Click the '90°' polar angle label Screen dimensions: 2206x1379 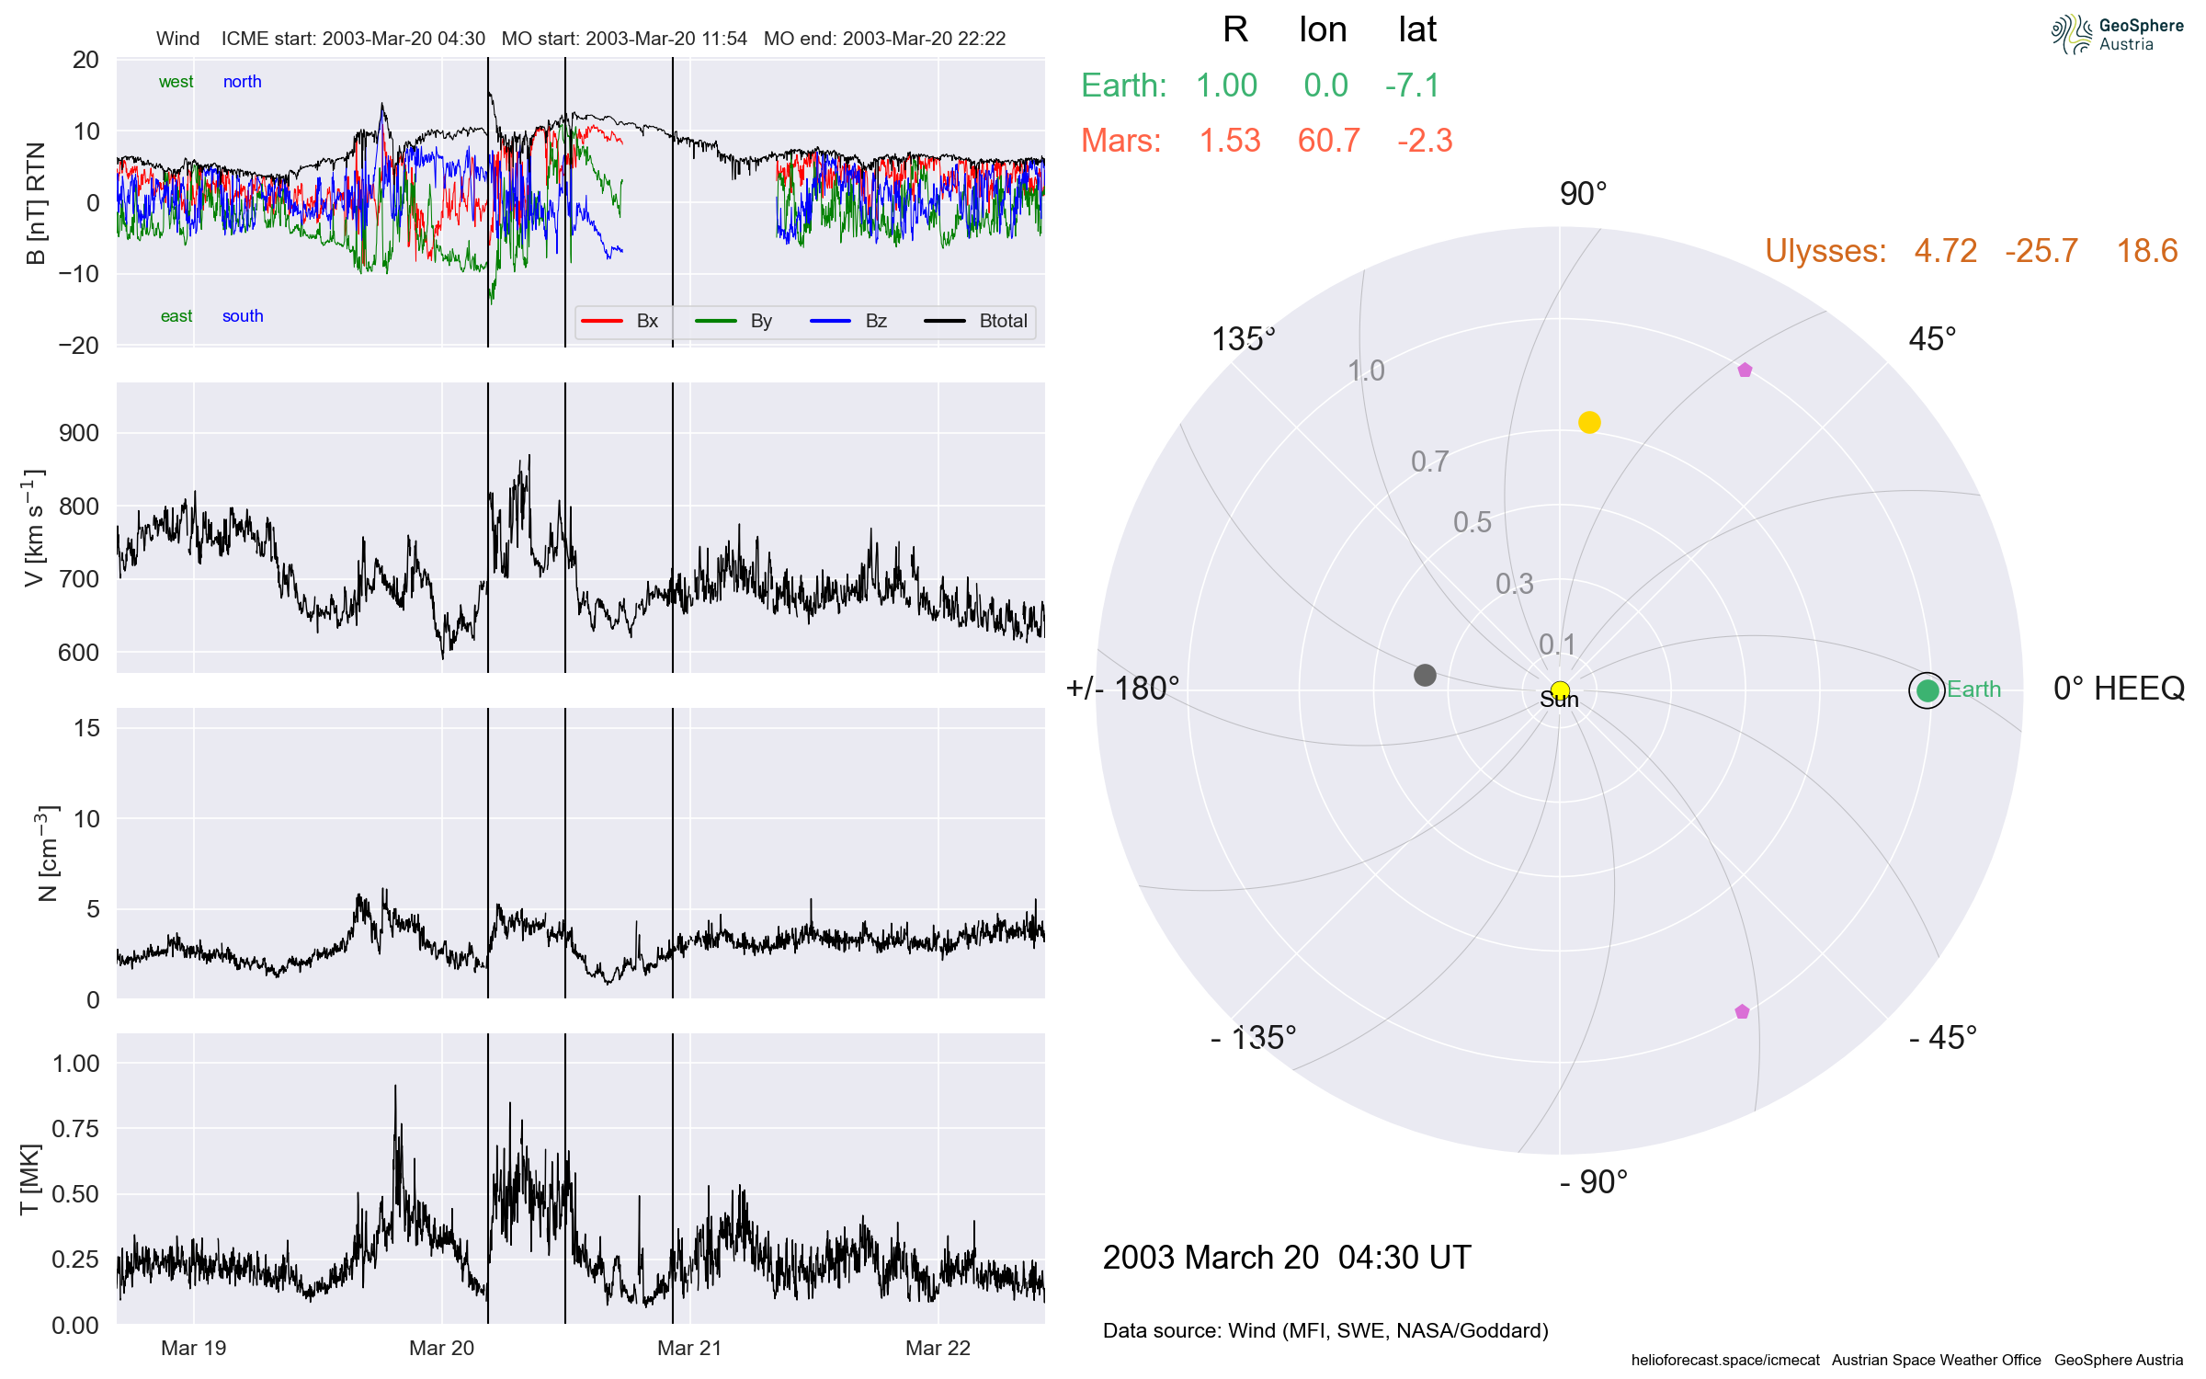click(1583, 194)
